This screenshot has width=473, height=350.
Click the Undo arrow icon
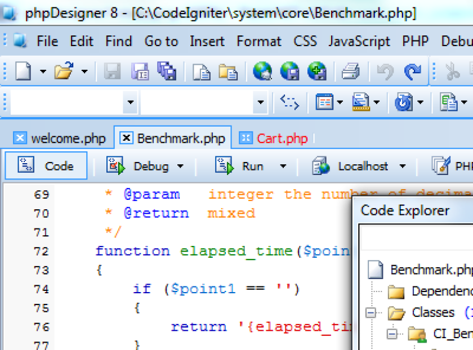(385, 72)
